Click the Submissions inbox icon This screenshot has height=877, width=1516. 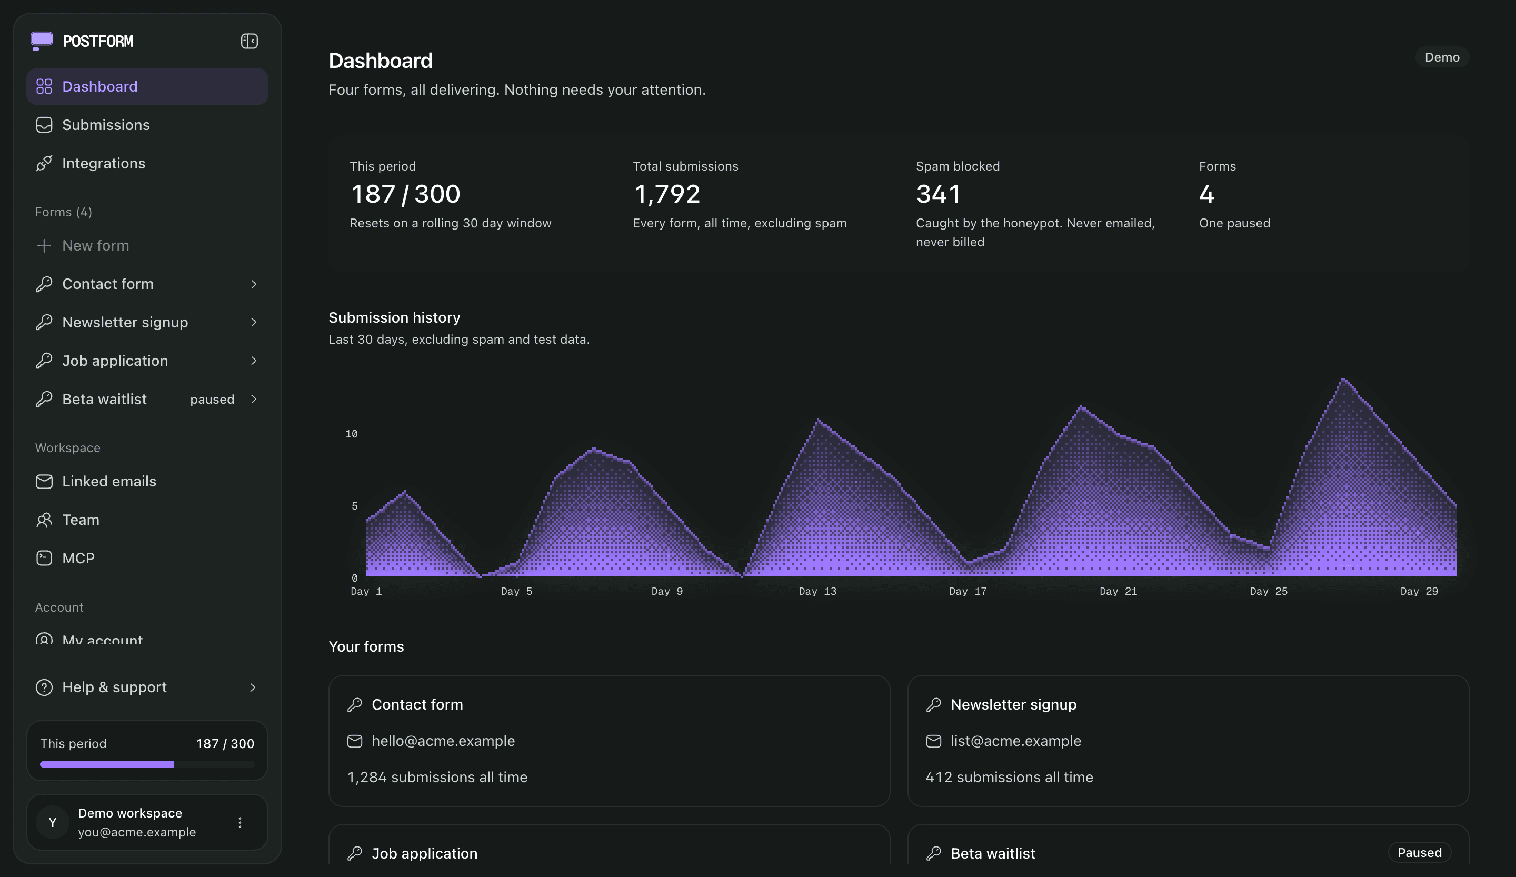tap(44, 125)
